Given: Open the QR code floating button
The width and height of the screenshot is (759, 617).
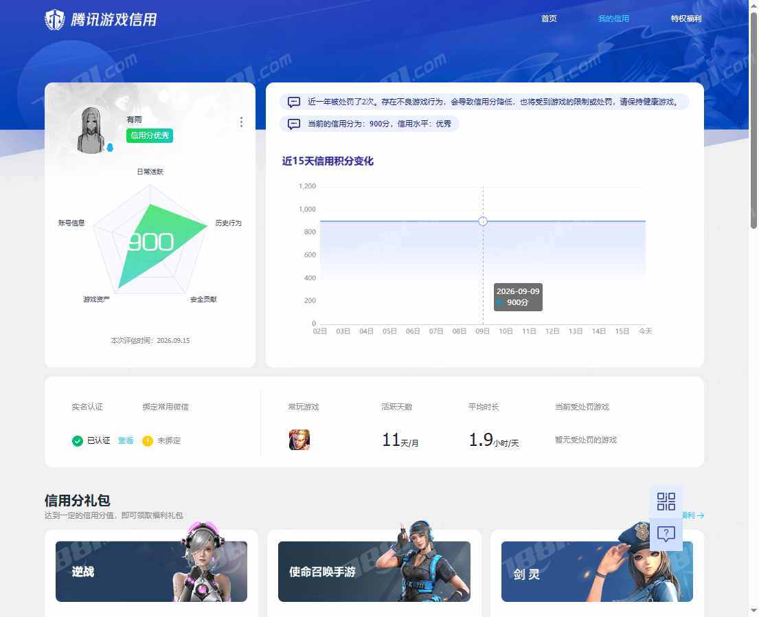Looking at the screenshot, I should click(x=666, y=502).
